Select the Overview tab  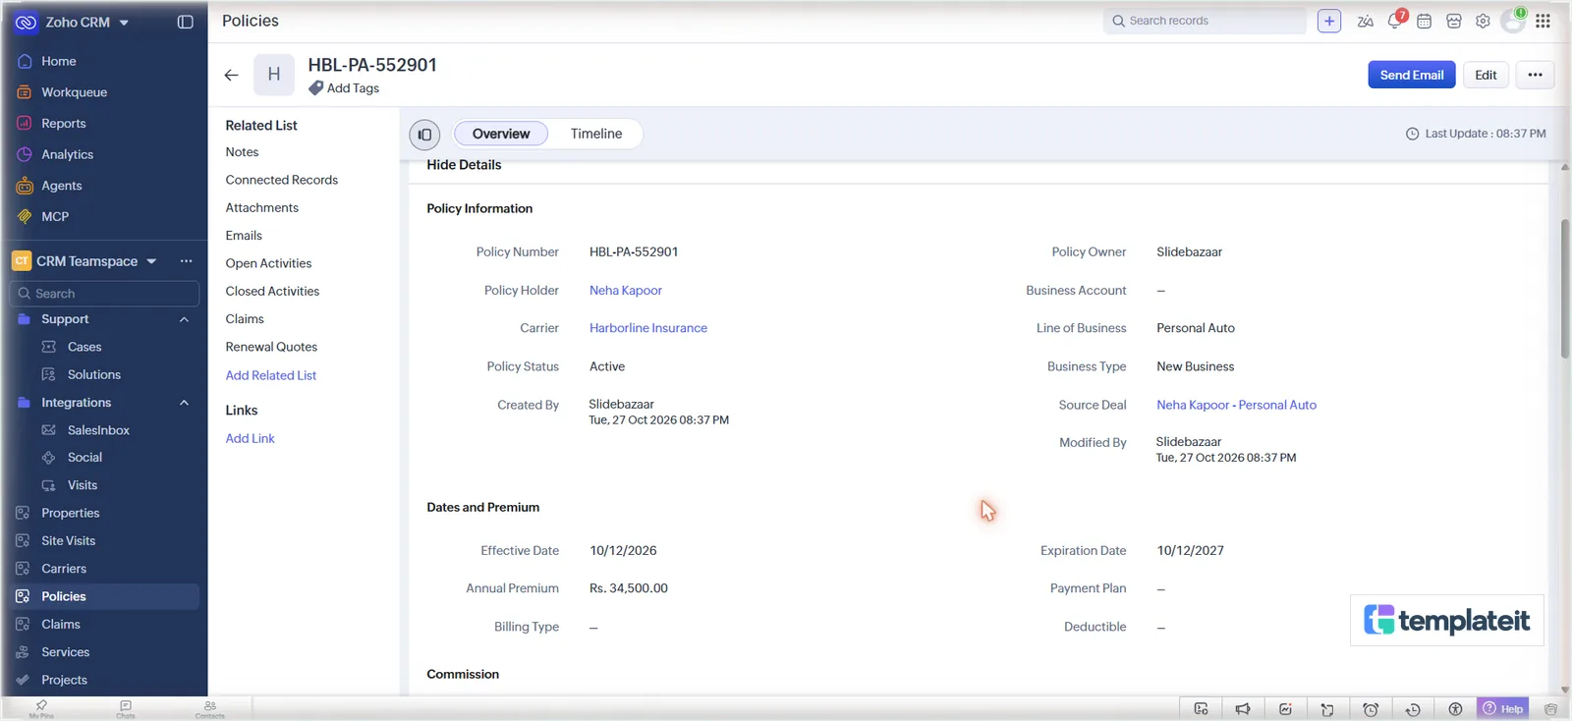tap(501, 134)
